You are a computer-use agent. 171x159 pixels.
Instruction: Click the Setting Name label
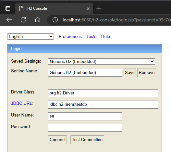tap(25, 71)
